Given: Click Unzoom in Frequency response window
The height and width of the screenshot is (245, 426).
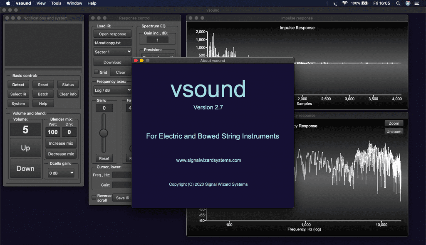Looking at the screenshot, I should tap(394, 131).
